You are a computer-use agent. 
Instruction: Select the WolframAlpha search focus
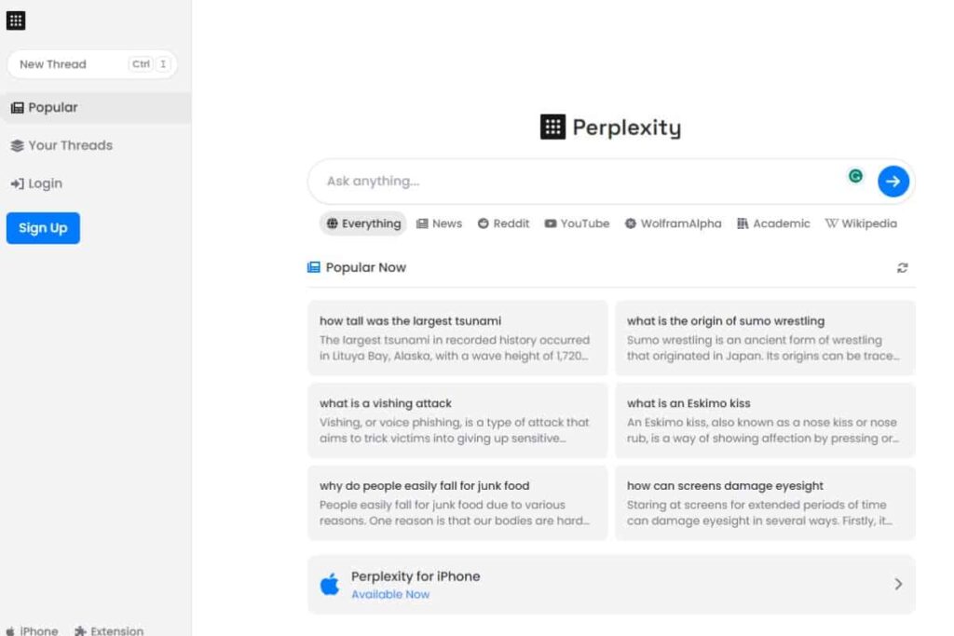pos(673,223)
